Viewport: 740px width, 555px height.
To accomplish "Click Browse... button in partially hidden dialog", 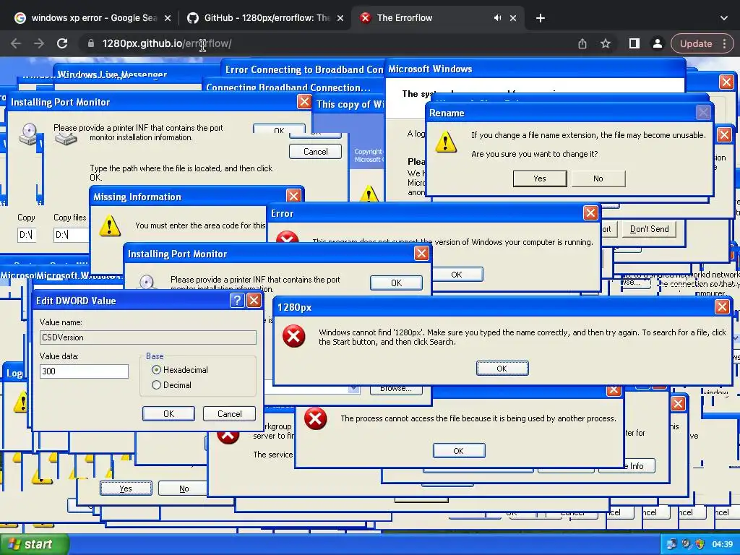I will coord(396,389).
